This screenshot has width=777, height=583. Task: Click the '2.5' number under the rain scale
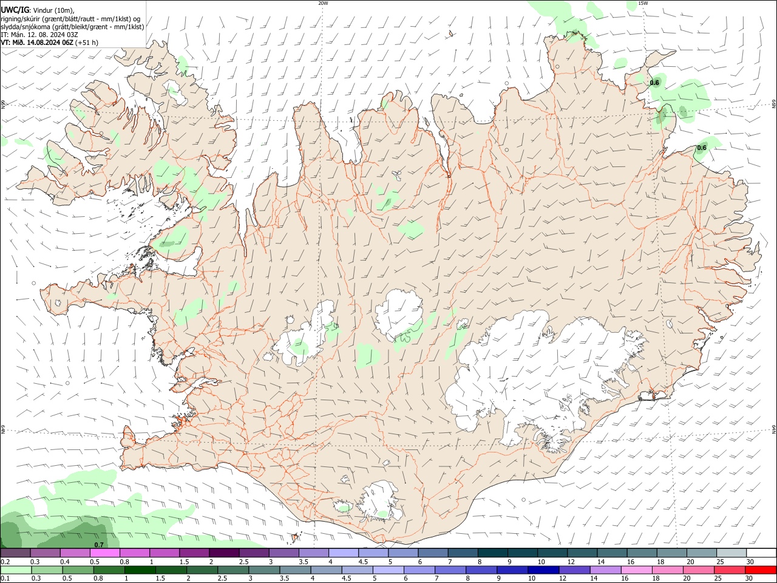[222, 579]
